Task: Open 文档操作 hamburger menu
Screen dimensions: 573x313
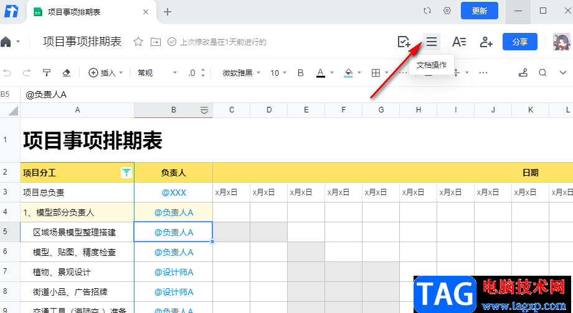Action: (x=432, y=42)
